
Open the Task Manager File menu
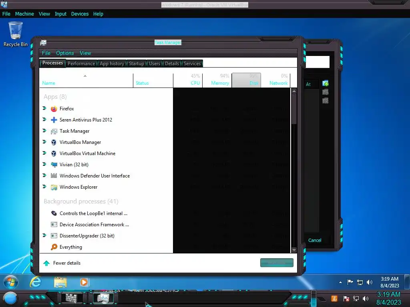46,53
